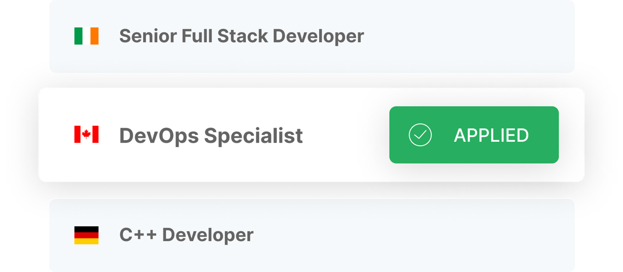The height and width of the screenshot is (272, 623).
Task: Select the Canada flag beside DevOps Specialist
Action: (x=86, y=134)
